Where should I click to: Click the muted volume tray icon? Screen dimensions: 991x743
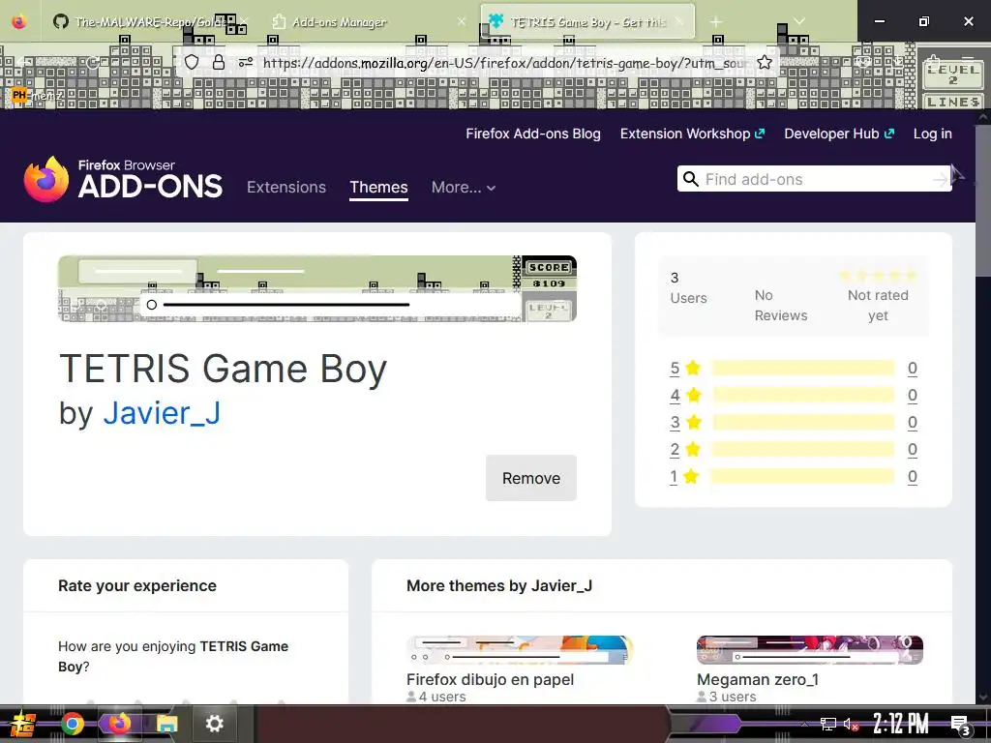pyautogui.click(x=851, y=724)
